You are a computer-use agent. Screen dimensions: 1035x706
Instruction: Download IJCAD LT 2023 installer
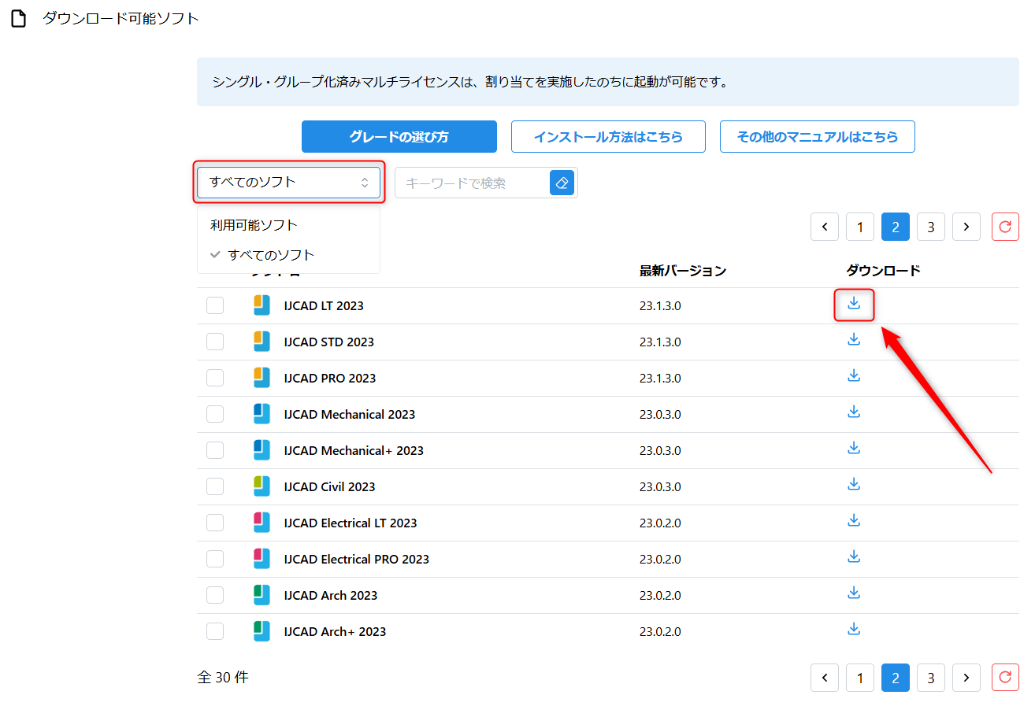[x=854, y=303]
